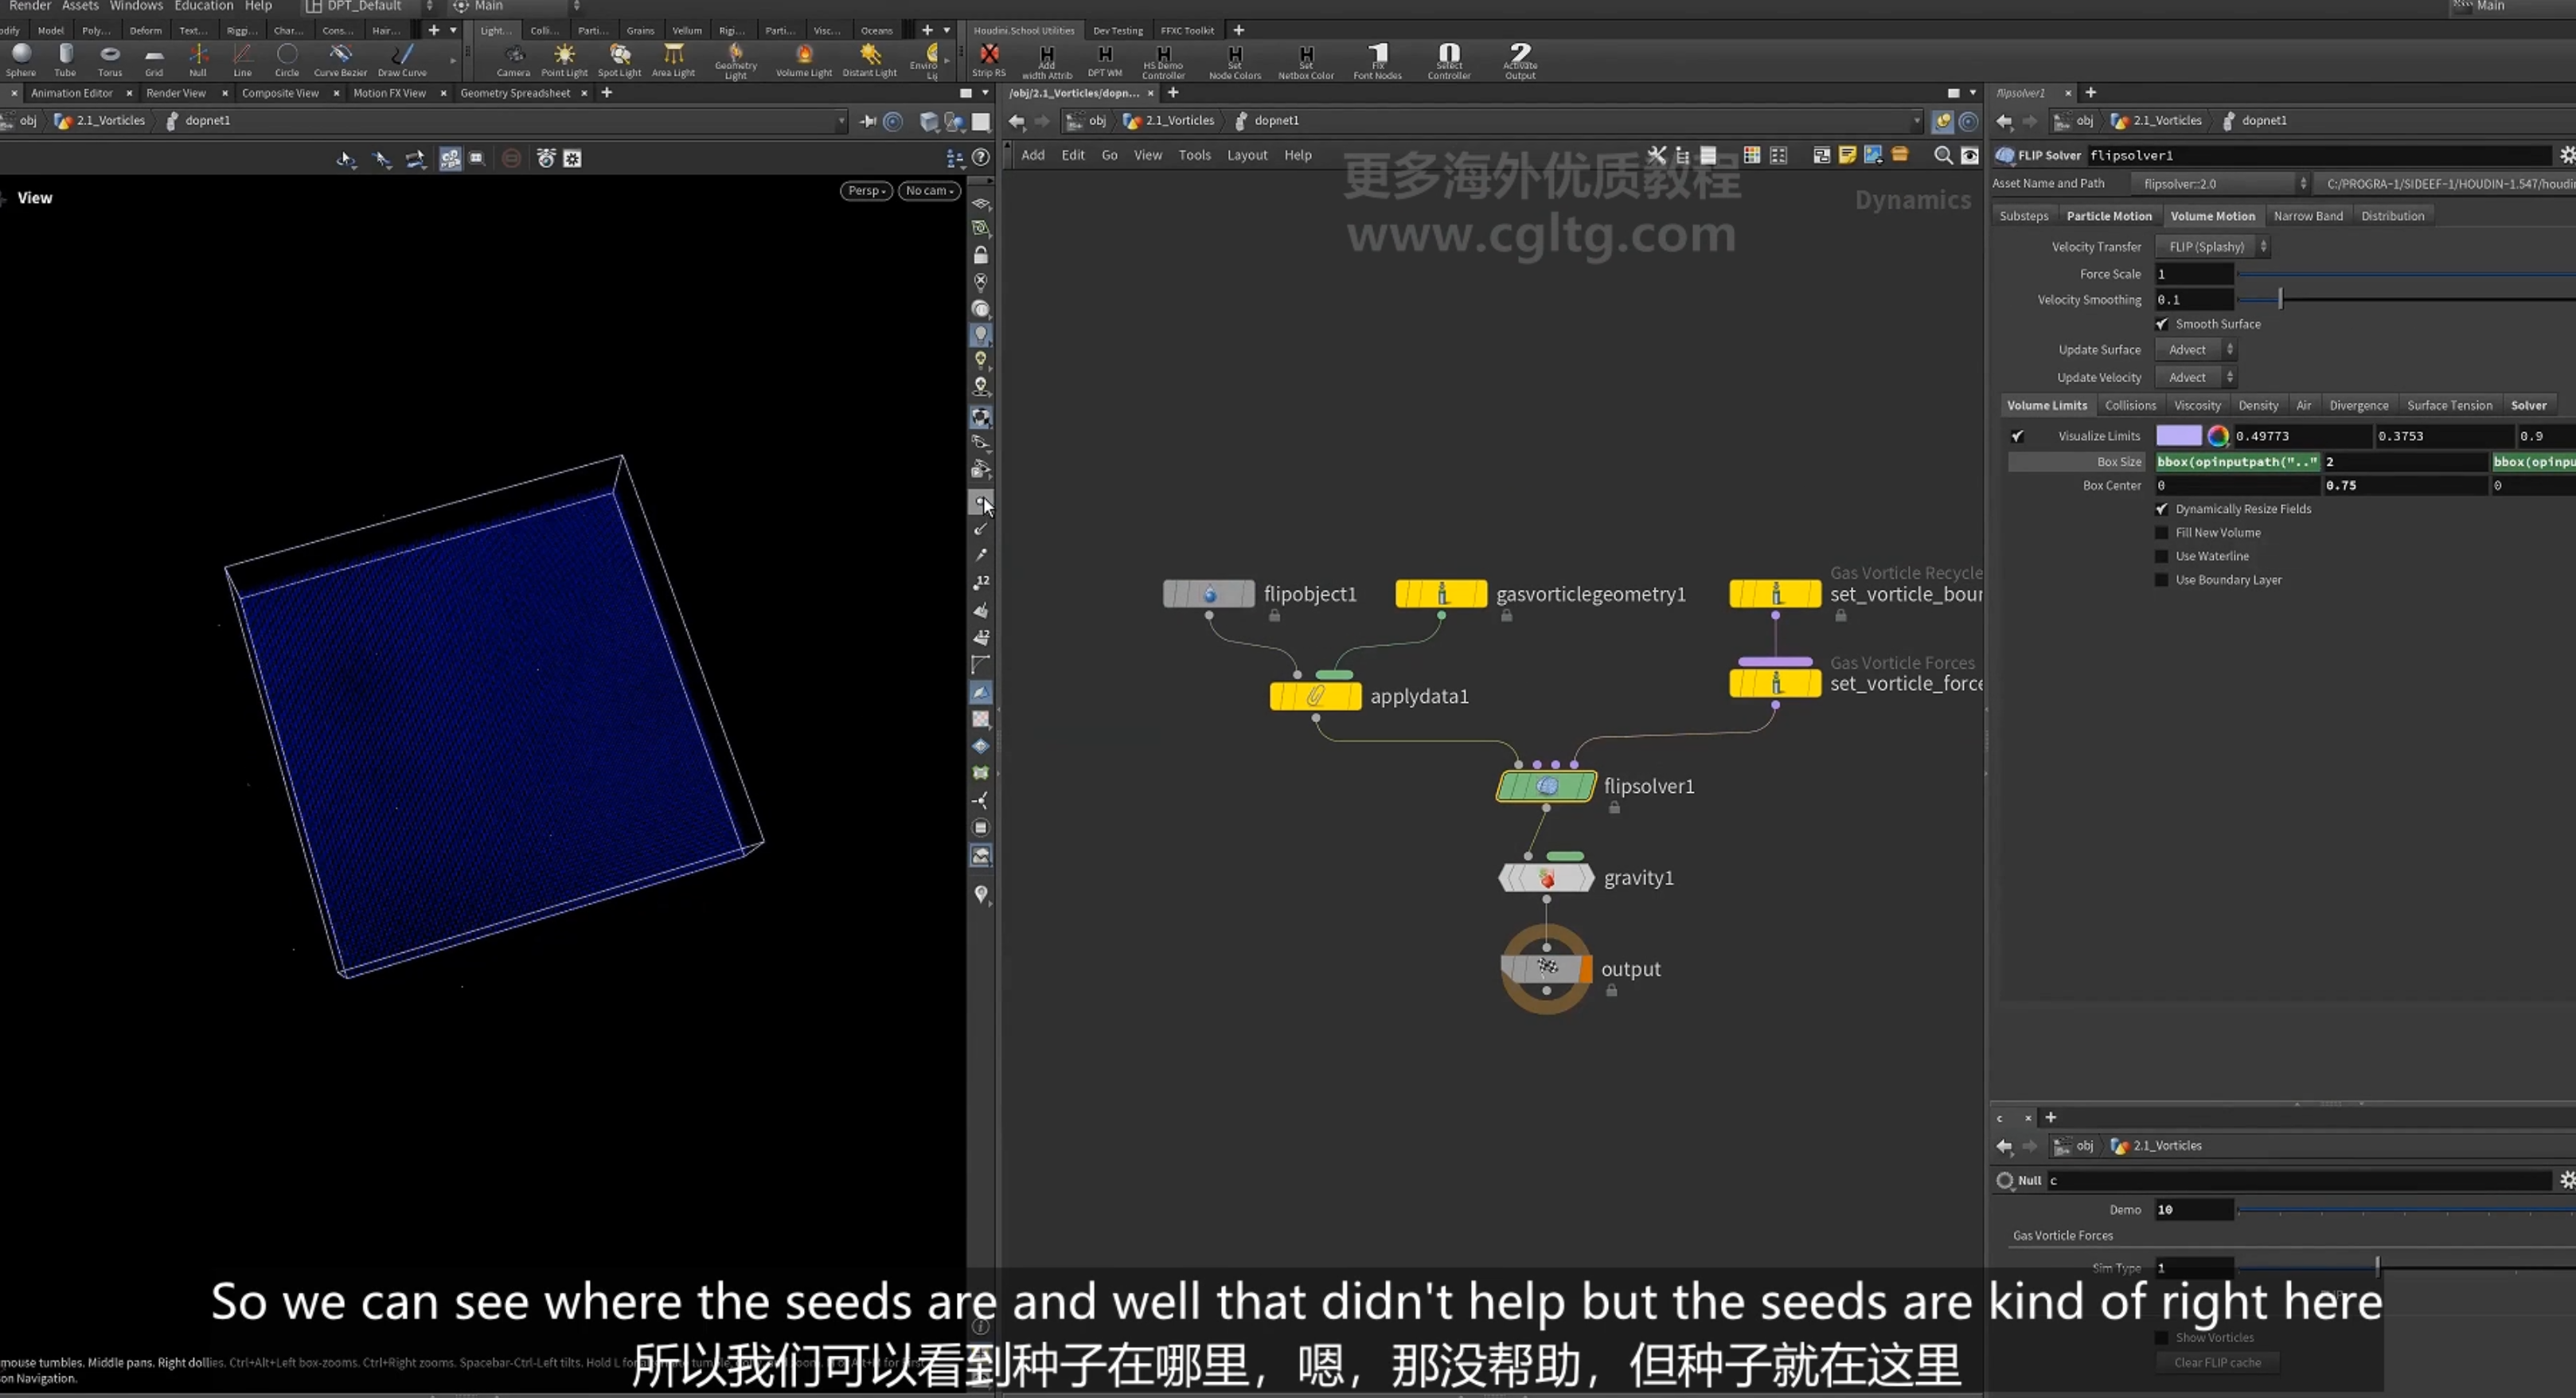This screenshot has width=2576, height=1398.
Task: Toggle the Show Vorticles checkbox
Action: tap(2162, 1338)
